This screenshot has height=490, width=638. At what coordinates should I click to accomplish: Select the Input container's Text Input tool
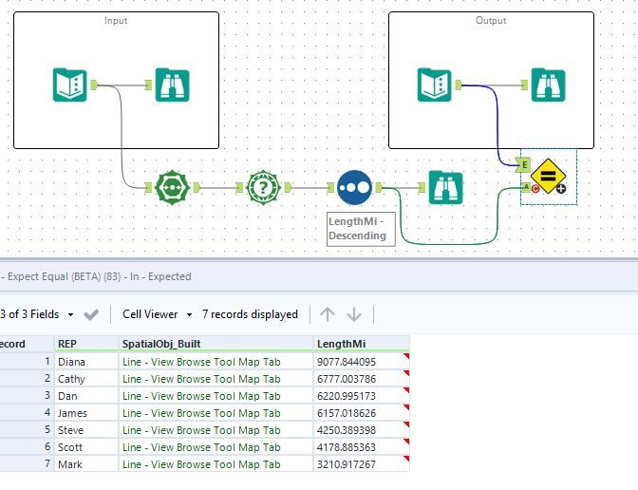click(x=69, y=85)
